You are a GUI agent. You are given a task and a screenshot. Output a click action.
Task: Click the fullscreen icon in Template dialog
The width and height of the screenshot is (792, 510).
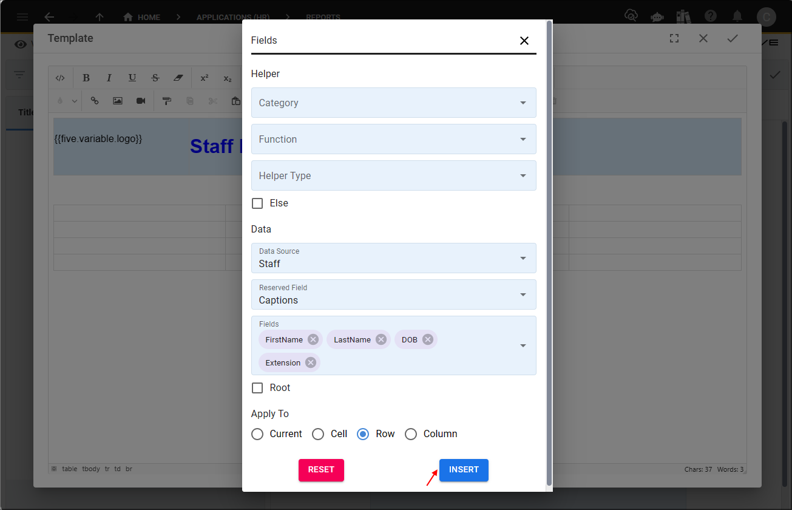pyautogui.click(x=674, y=38)
